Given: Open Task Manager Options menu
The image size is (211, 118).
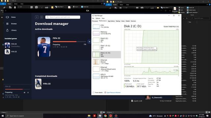Looking at the screenshot, I should click(x=98, y=18).
